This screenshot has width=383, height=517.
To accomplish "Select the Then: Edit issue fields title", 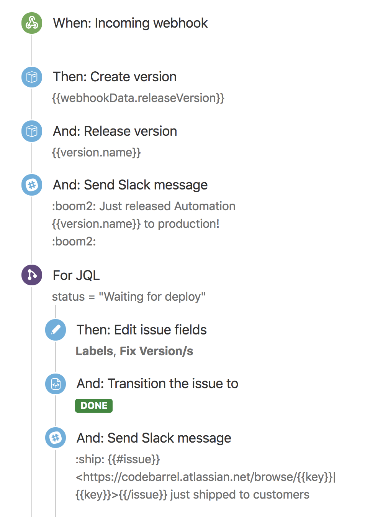I will point(142,330).
